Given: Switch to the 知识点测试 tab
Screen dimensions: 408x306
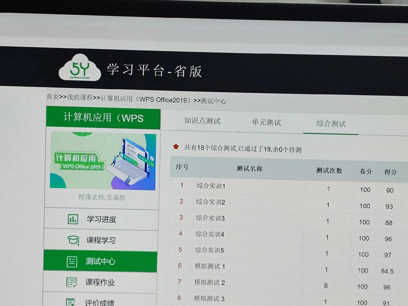Looking at the screenshot, I should [202, 121].
